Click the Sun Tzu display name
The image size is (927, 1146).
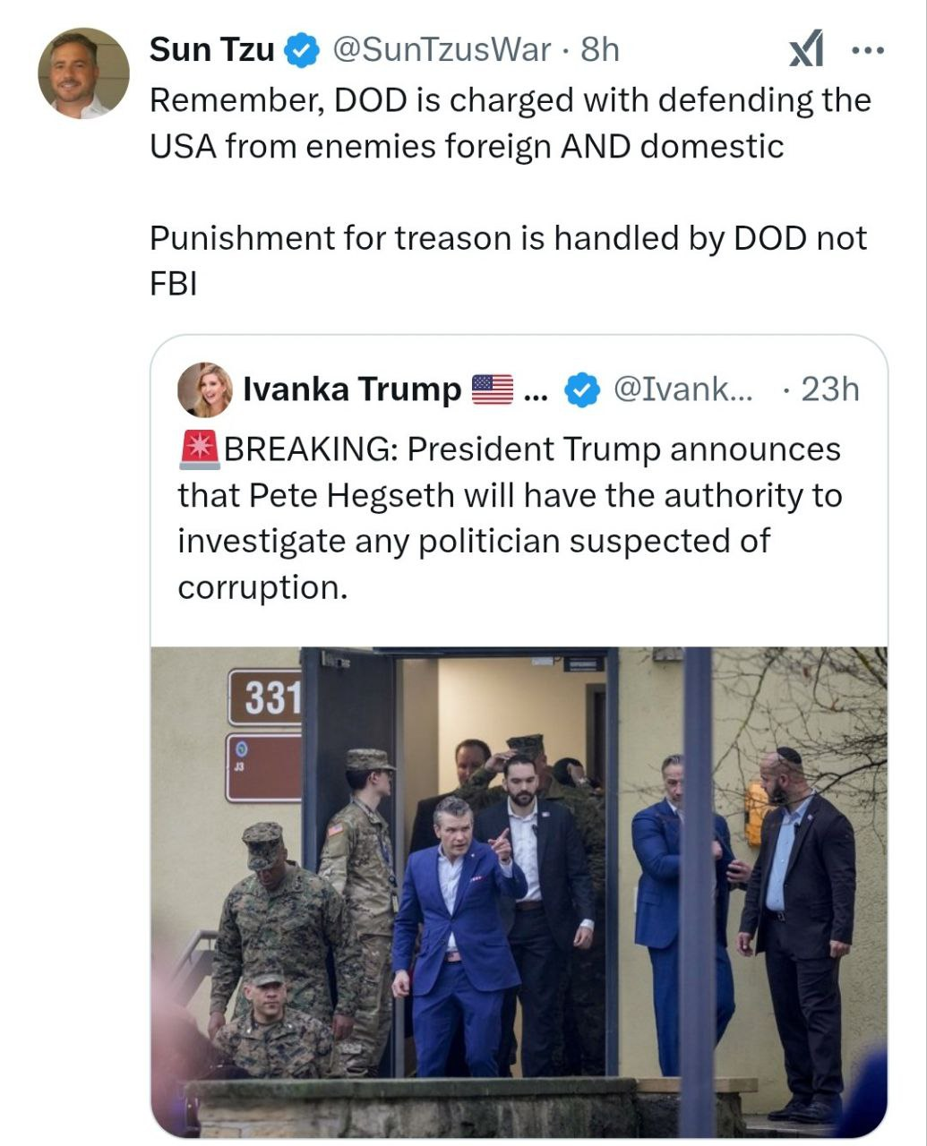point(211,50)
